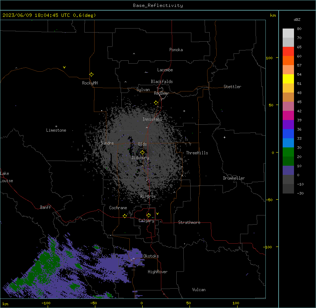Viewport: 316px width, 308px height.
Task: Click the yellow 54 dBZ legend swatch
Action: [288, 79]
